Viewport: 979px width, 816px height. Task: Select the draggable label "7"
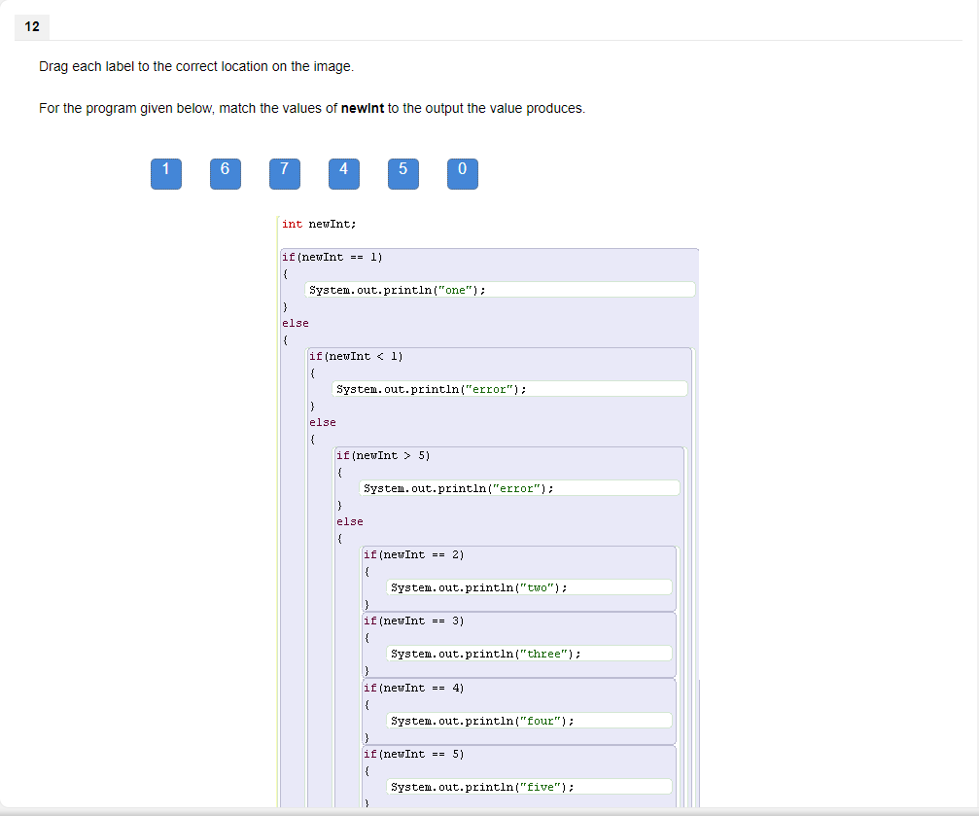click(284, 173)
